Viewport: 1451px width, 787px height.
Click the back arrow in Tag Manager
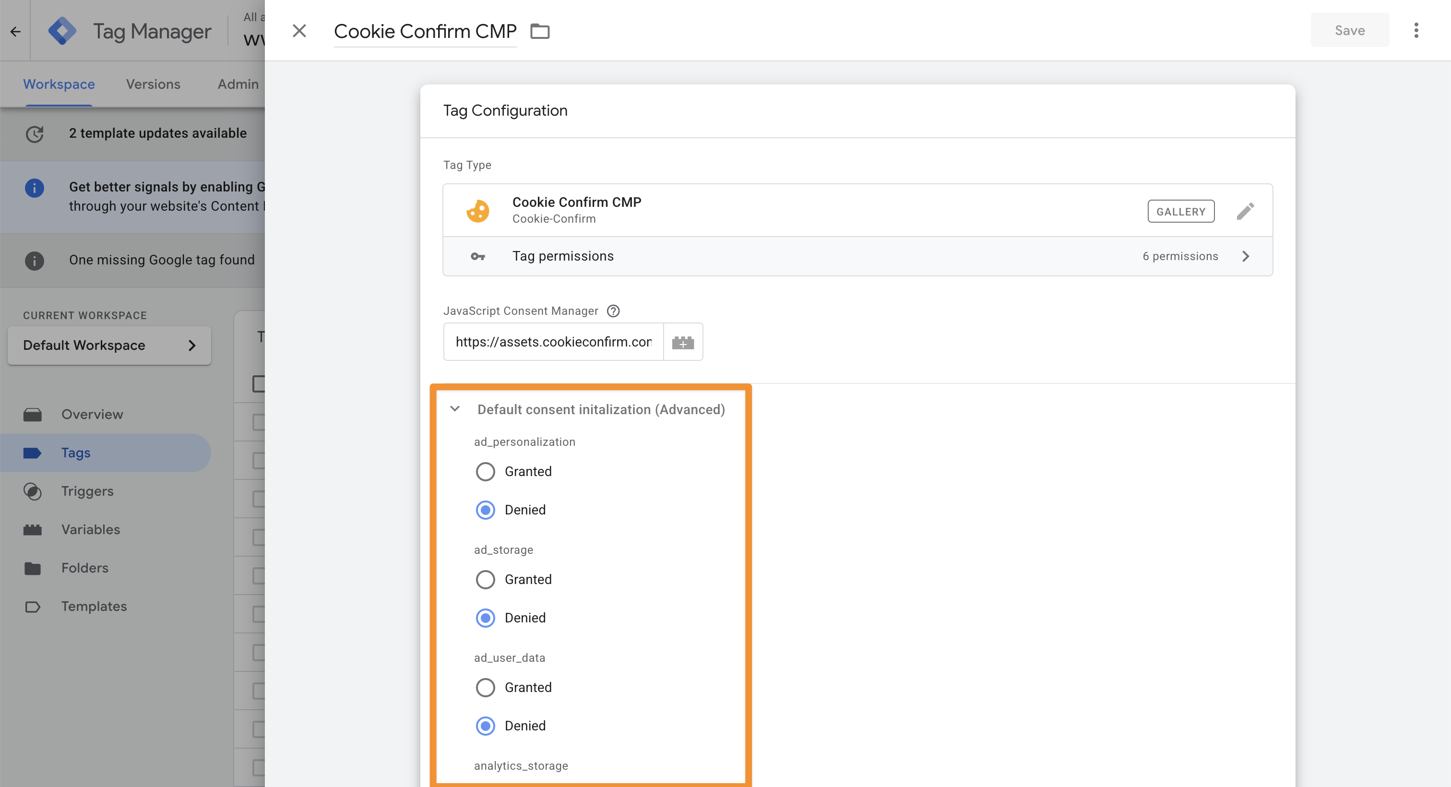tap(15, 32)
